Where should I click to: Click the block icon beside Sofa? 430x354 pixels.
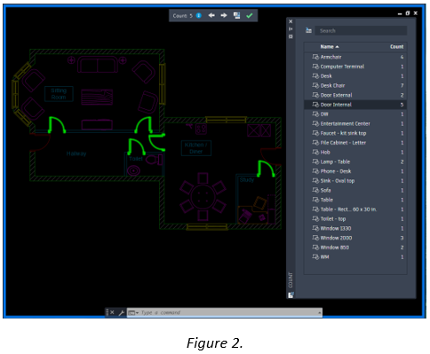point(315,190)
